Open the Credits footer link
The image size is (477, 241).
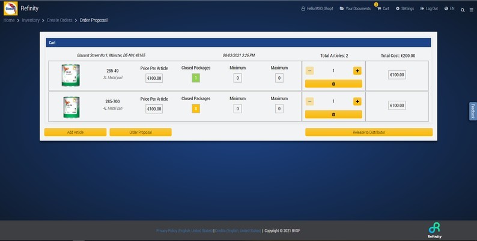pos(238,231)
